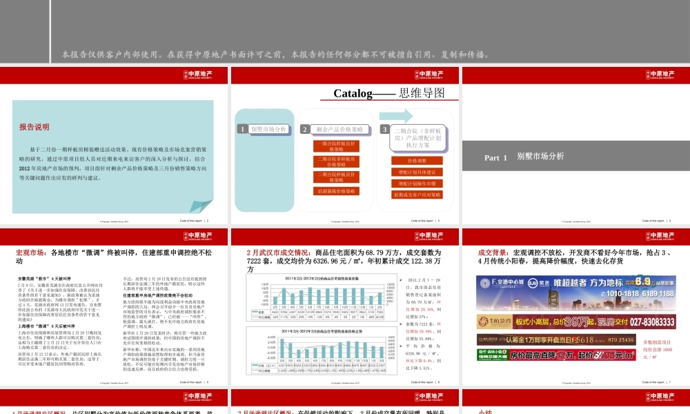
Task: Click the green 房价最高直降 ad banner
Action: point(556,355)
